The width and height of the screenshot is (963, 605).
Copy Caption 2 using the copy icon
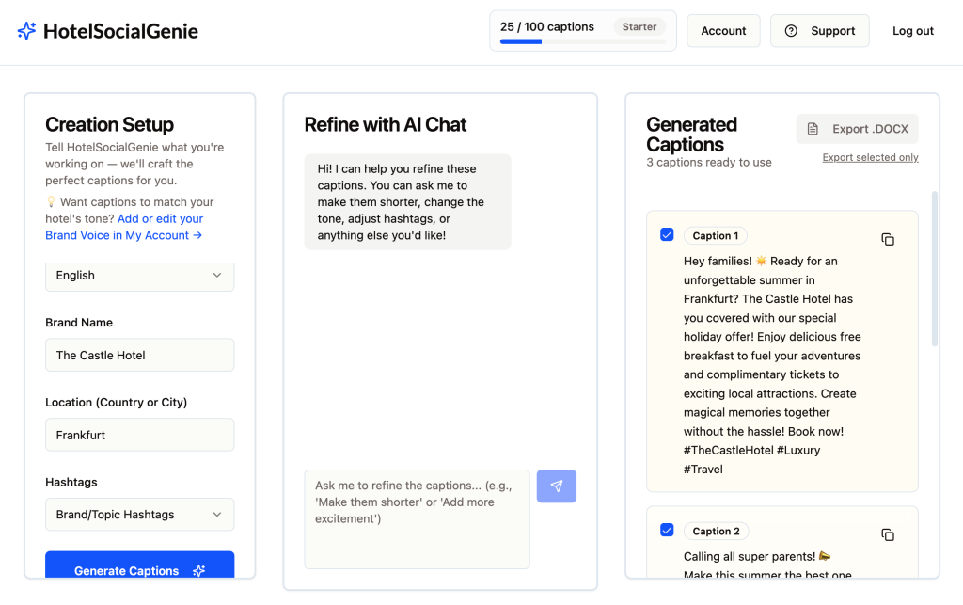pos(887,534)
